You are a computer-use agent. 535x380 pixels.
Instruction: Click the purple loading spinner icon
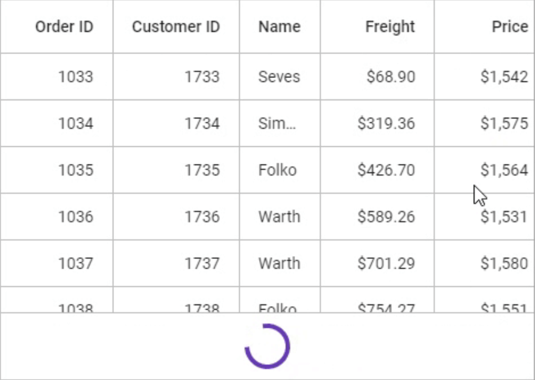[267, 346]
